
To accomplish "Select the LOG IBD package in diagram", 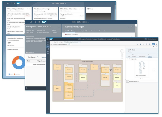I will 105,77.
